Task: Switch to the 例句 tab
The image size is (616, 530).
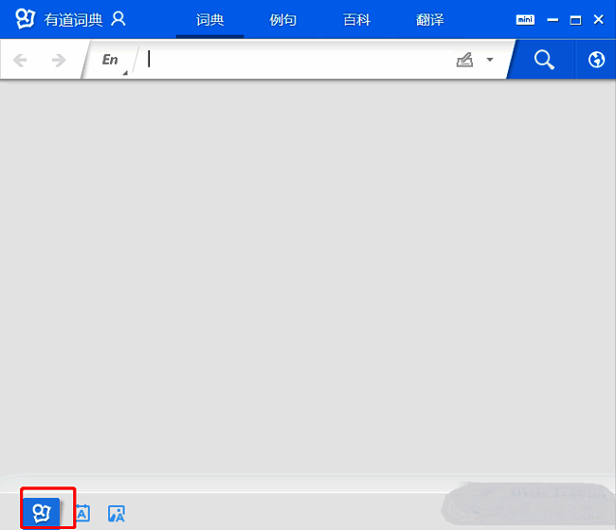Action: click(x=283, y=19)
